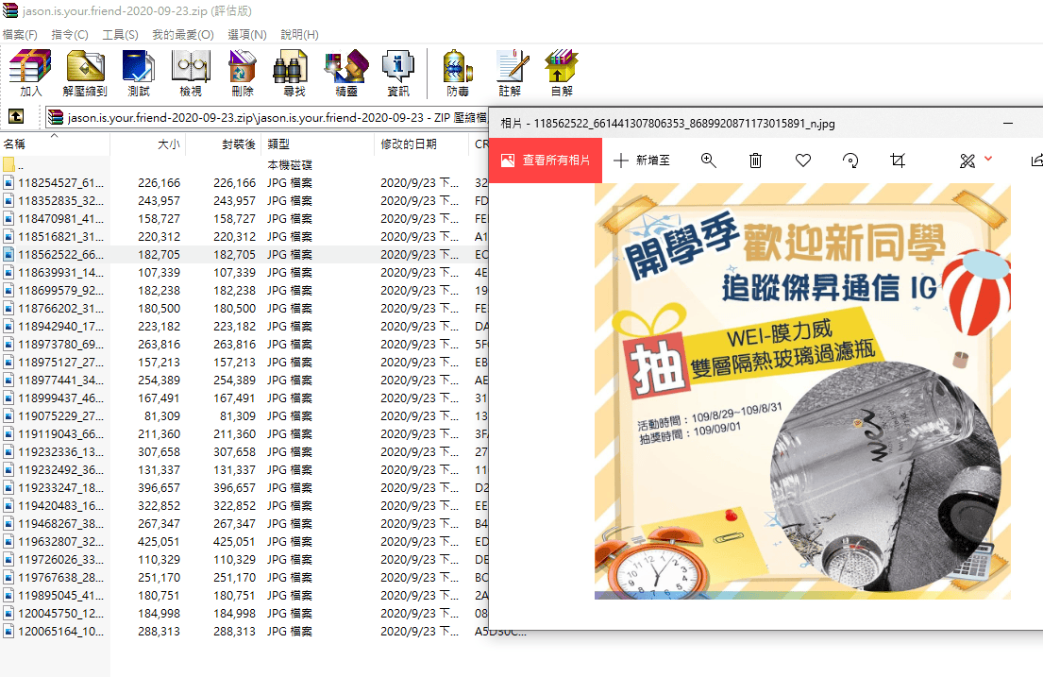Click the Virus Scan (防毒) icon

pyautogui.click(x=458, y=74)
